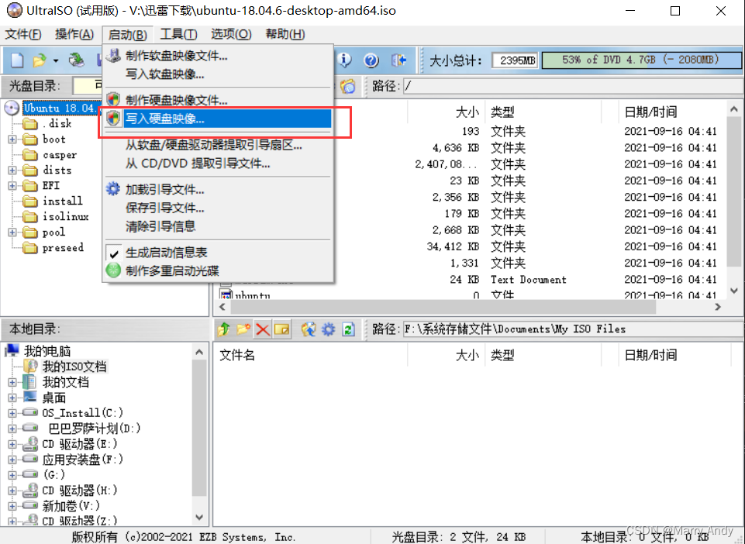Expand 我的文档 tree node
The height and width of the screenshot is (544, 745).
pos(12,382)
